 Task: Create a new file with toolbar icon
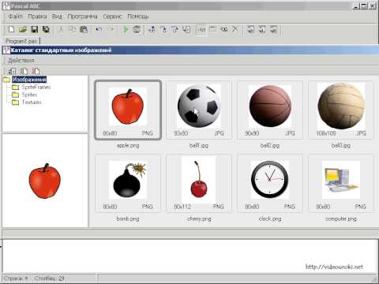[x=11, y=29]
